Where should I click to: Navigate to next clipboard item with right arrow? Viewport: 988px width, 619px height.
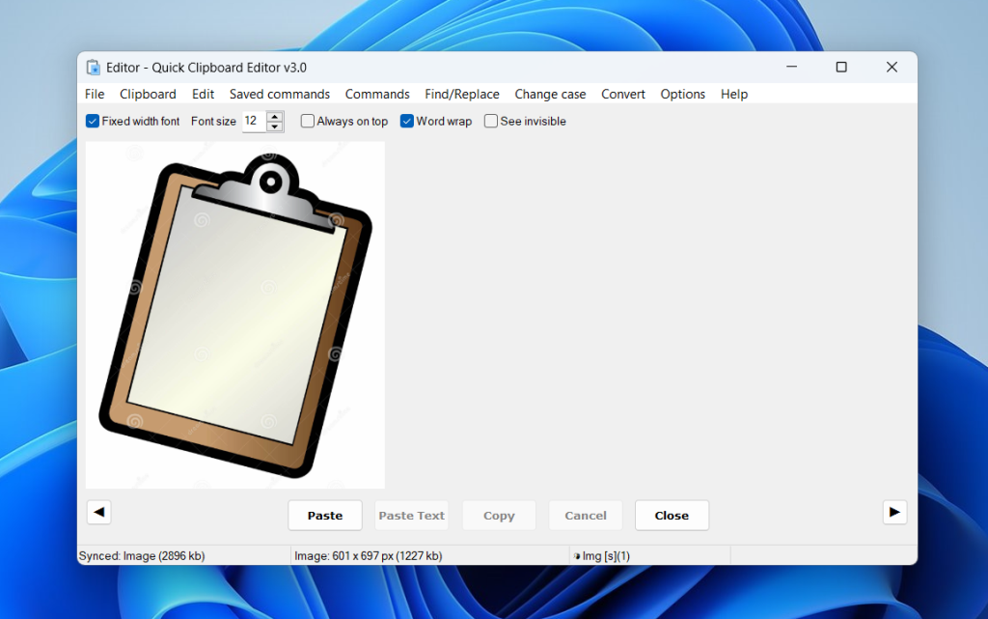[894, 512]
